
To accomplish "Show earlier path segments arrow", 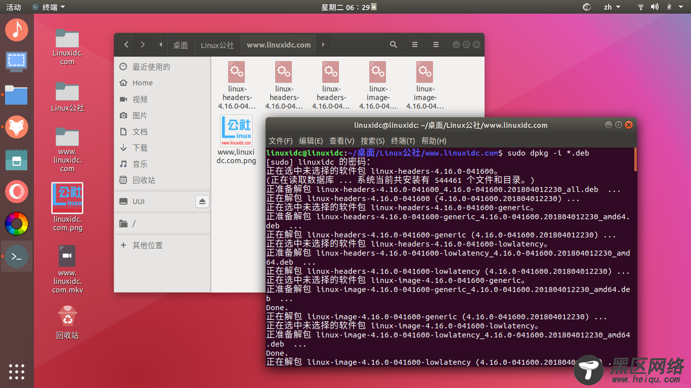I will click(161, 45).
